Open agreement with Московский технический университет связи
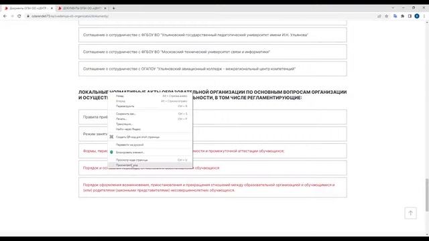The width and height of the screenshot is (429, 241). [212, 52]
